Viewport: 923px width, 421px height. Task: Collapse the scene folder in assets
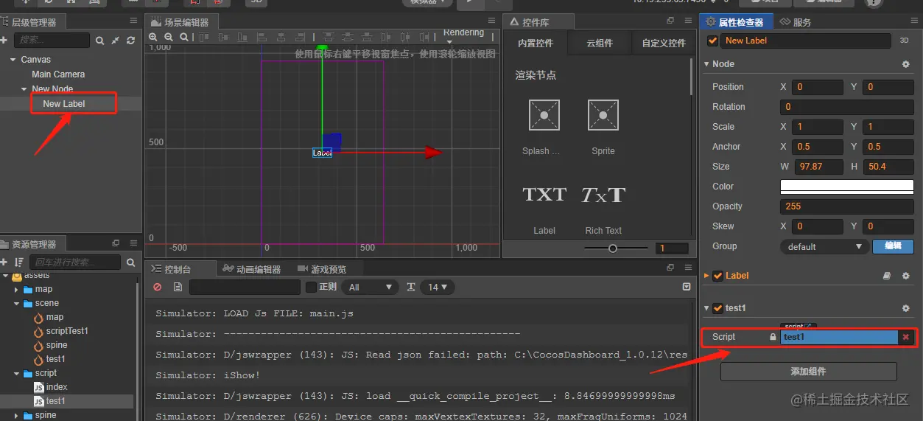click(17, 304)
